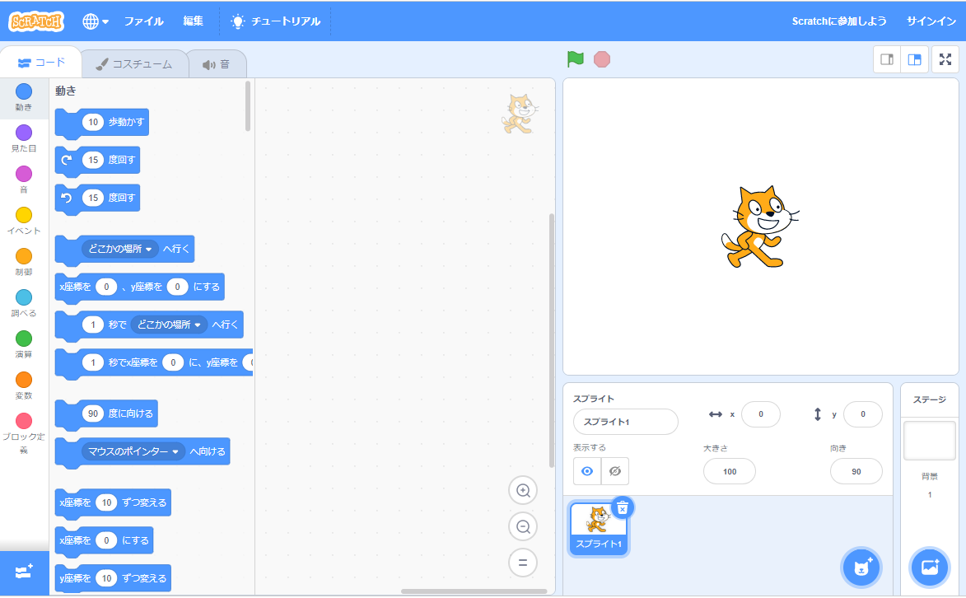
Task: Show sprite with the eye toggle
Action: click(x=587, y=471)
